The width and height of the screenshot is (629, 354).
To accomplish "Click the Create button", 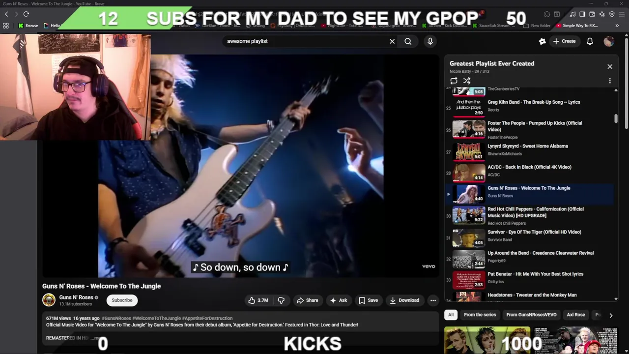I will tap(564, 41).
